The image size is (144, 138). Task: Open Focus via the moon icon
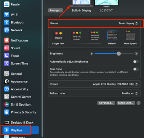6,56
